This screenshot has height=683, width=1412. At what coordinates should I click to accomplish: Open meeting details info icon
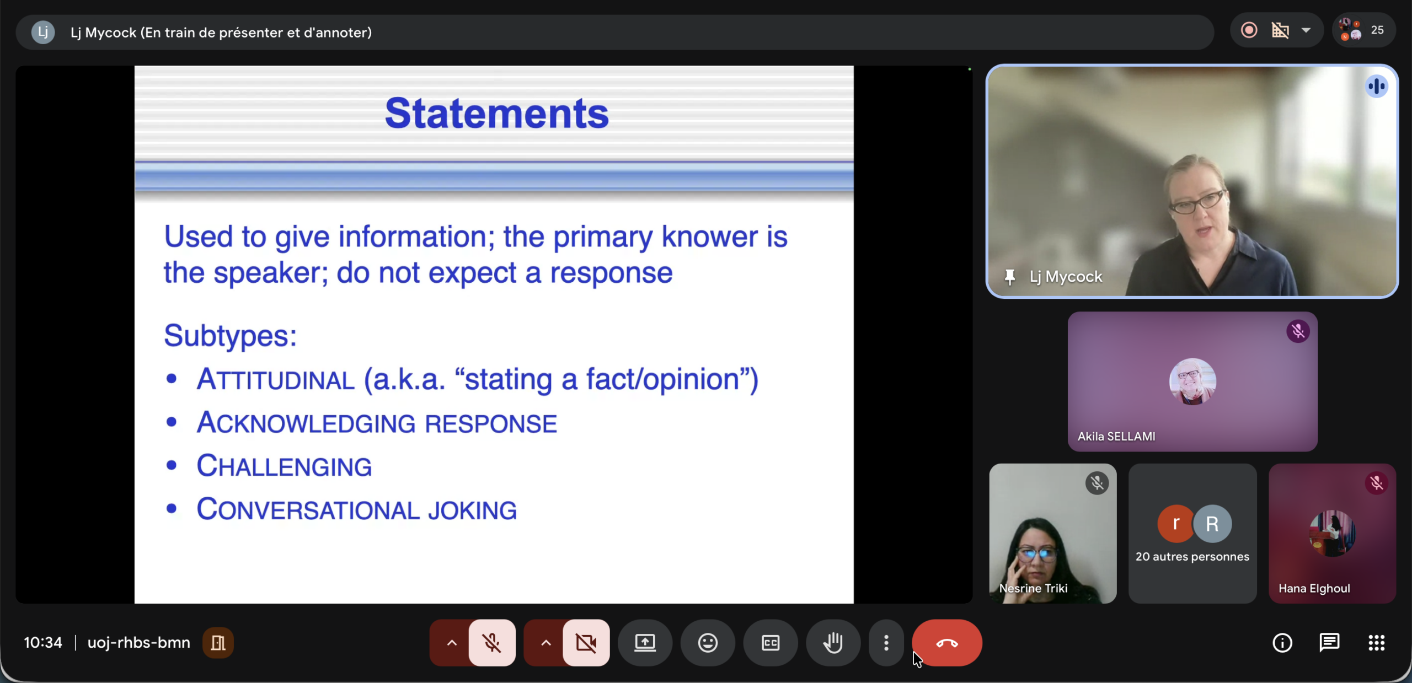tap(1282, 643)
